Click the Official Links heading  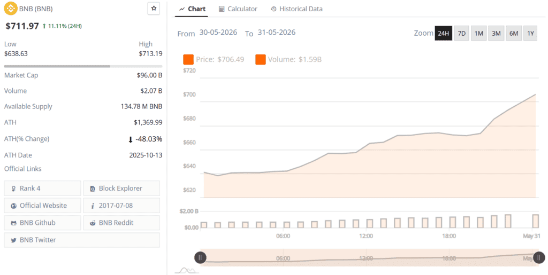pos(22,169)
